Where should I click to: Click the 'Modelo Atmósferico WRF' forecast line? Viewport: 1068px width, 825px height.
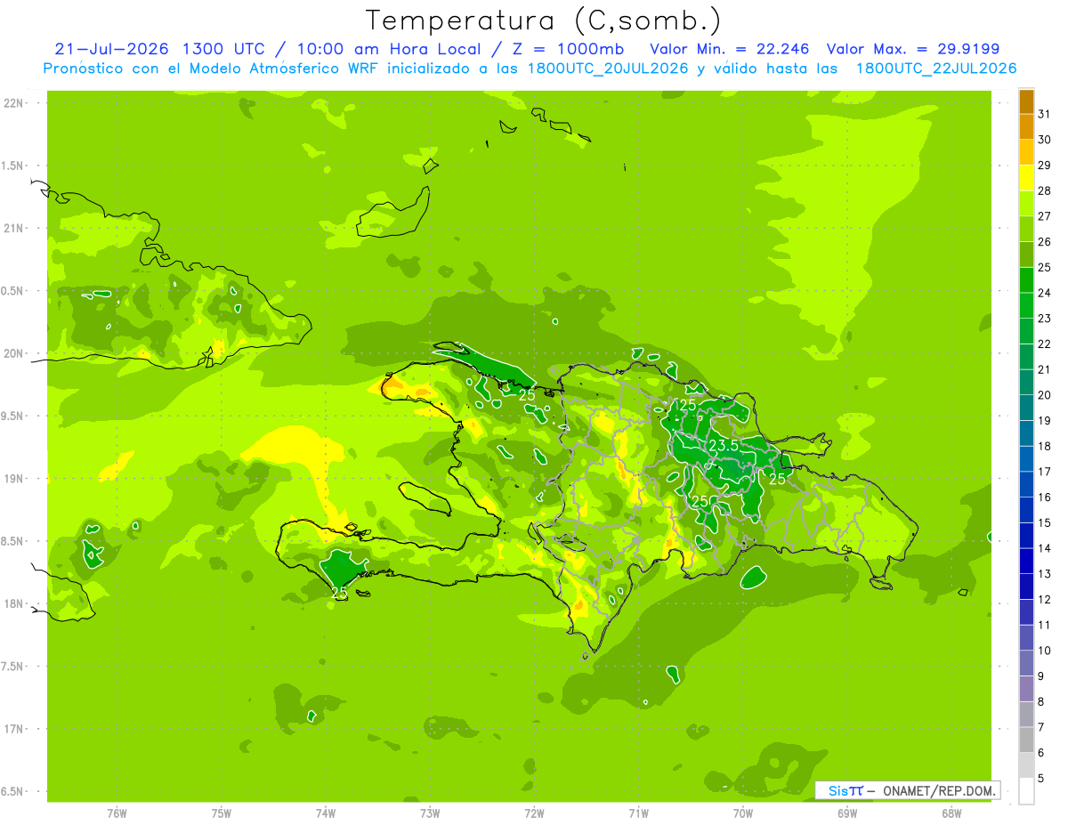click(530, 68)
